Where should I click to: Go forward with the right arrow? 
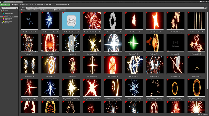point(32,5)
